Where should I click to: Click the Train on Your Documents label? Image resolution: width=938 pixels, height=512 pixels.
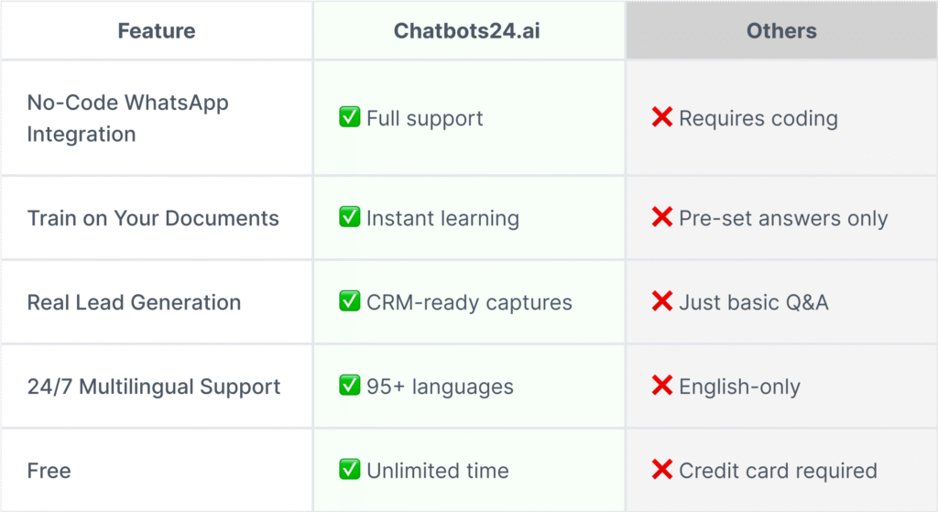click(x=153, y=218)
